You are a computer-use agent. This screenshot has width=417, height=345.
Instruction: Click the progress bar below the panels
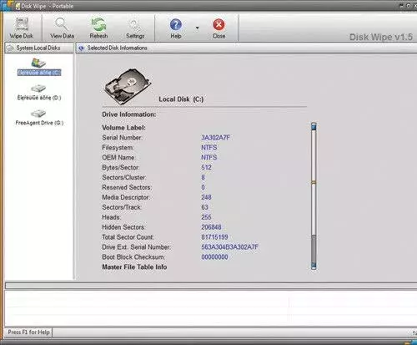tap(211, 286)
